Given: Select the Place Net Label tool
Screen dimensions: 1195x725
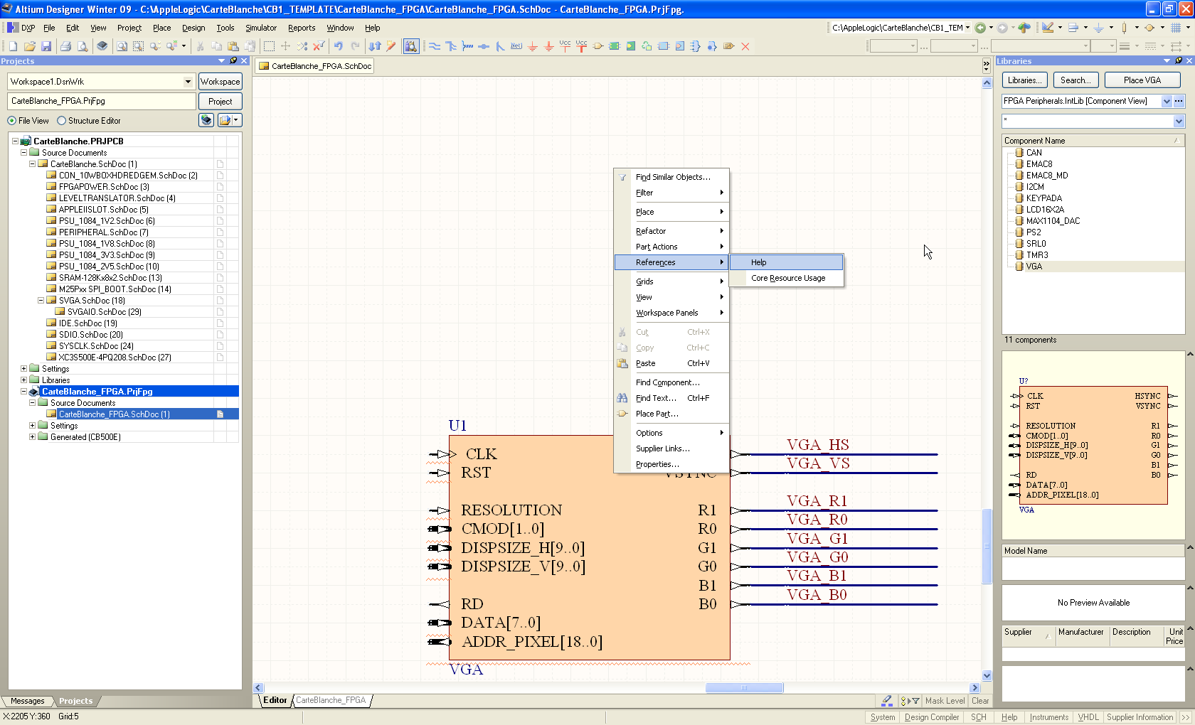Looking at the screenshot, I should coord(516,46).
